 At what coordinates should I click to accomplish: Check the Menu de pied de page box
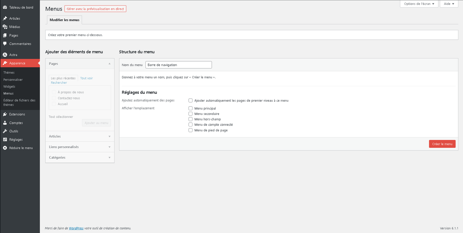(190, 130)
